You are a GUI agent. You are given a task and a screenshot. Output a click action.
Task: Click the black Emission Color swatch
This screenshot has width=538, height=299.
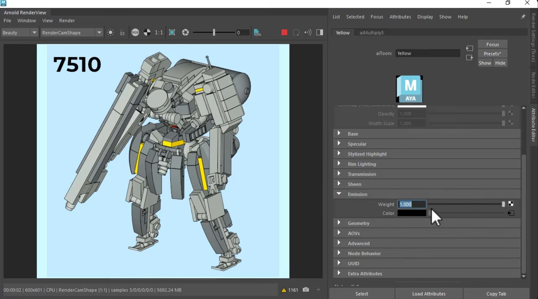[x=411, y=213]
